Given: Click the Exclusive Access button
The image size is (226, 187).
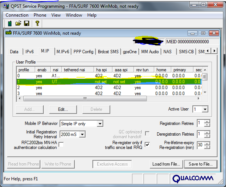Looking at the screenshot, I should pos(112,164).
